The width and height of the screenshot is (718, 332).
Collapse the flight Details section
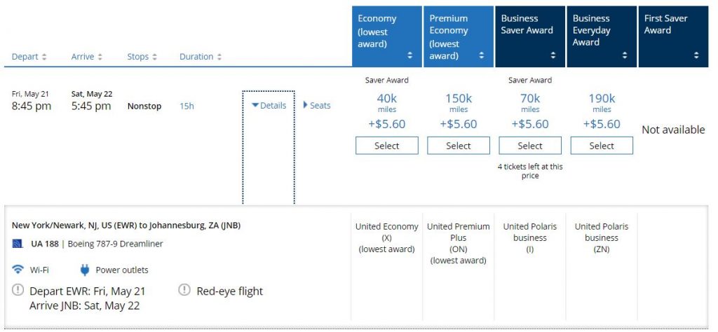[x=269, y=106]
